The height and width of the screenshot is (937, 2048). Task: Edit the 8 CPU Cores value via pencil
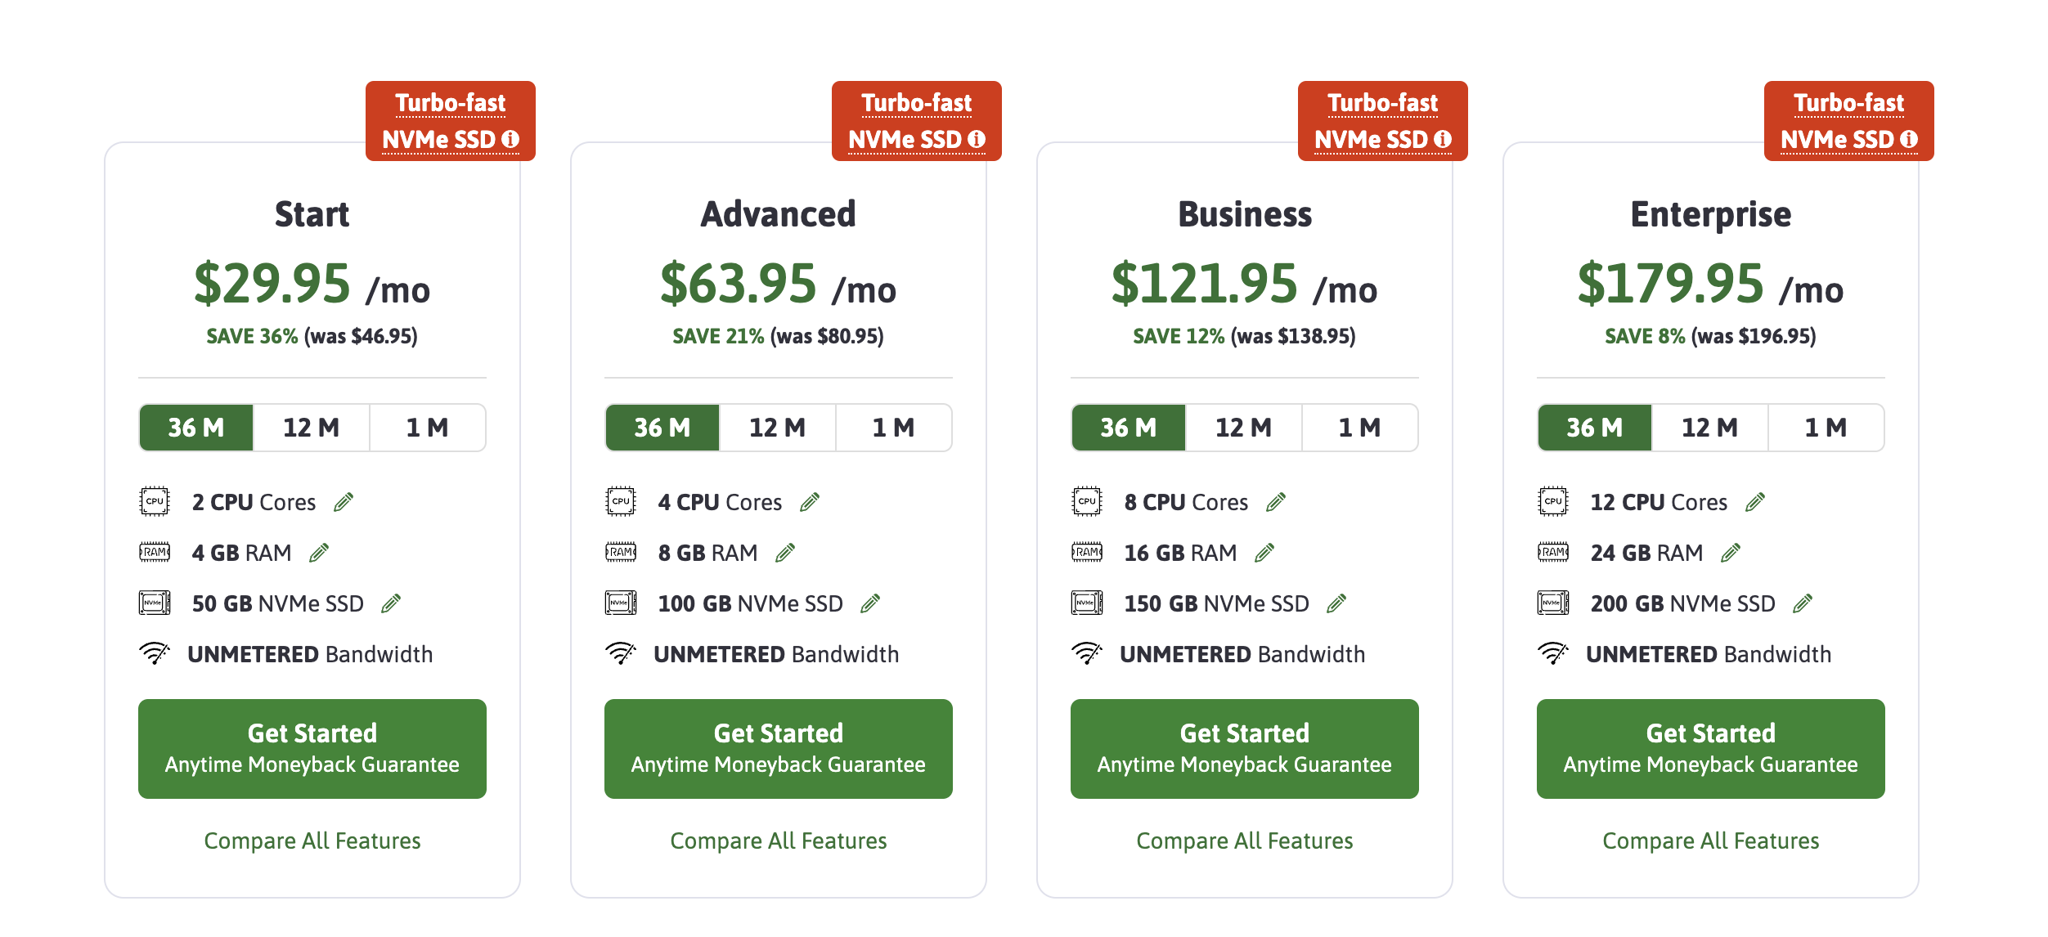1276,502
